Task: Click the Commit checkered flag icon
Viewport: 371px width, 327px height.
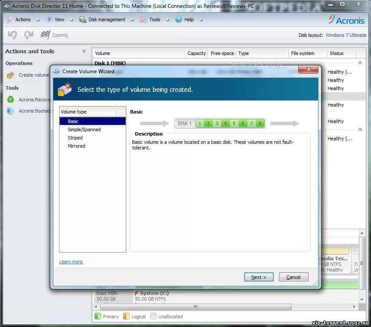Action: [x=45, y=35]
